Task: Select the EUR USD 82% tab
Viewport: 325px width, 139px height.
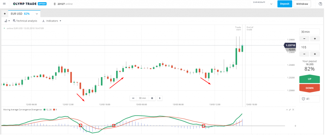Action: point(24,14)
